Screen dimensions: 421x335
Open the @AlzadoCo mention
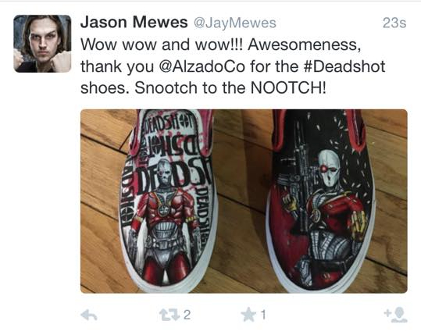click(x=202, y=66)
